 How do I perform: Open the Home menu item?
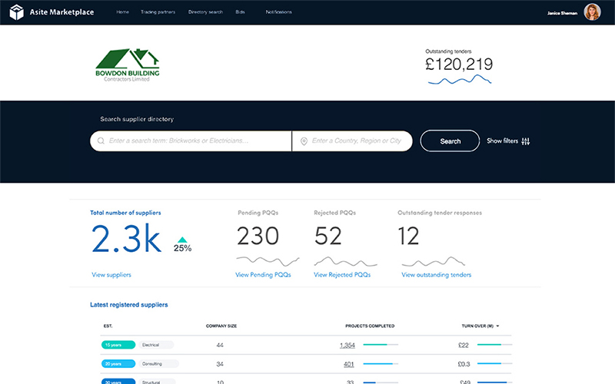point(122,12)
